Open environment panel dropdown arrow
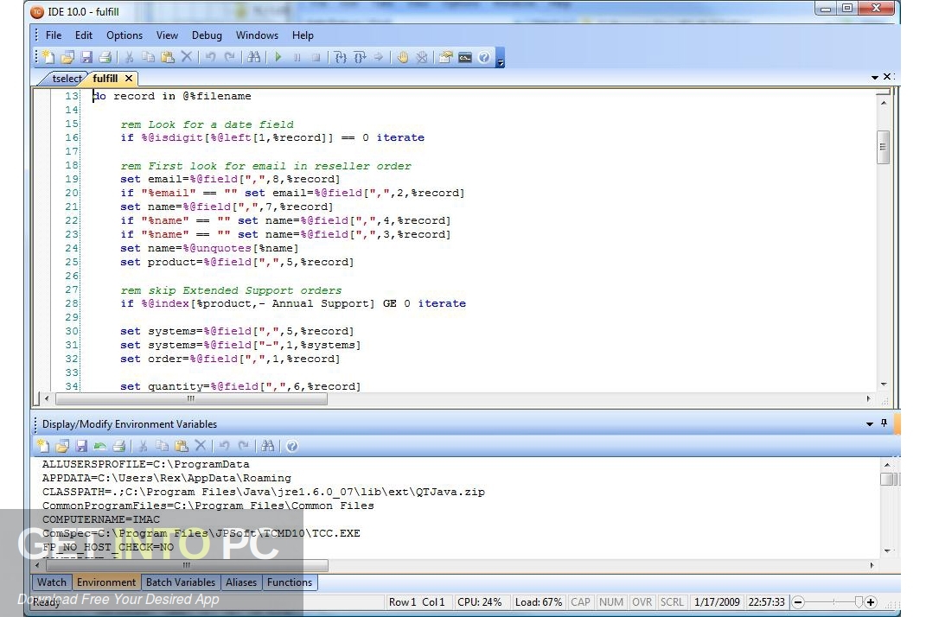Viewport: 926px width, 617px height. point(869,424)
